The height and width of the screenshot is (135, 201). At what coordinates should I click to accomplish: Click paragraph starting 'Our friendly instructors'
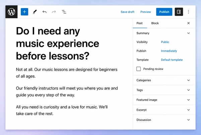(67, 92)
